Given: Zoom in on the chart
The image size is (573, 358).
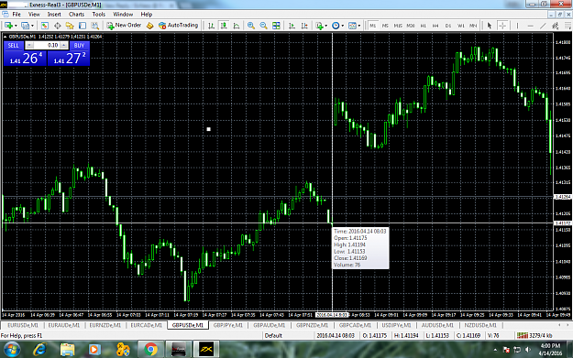Looking at the screenshot, I should [251, 26].
